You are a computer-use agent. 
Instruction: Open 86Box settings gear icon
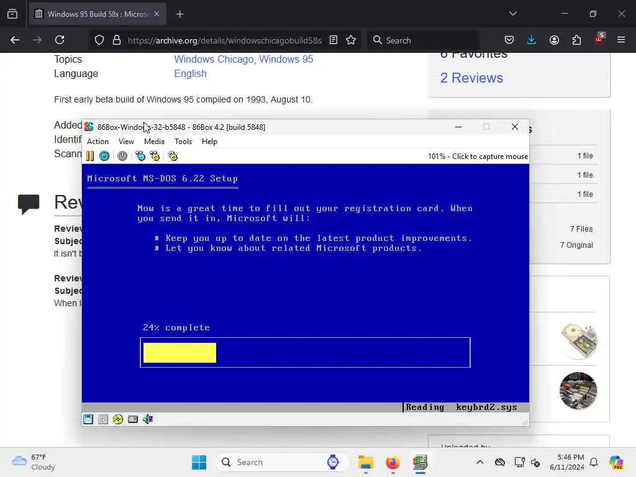coord(173,156)
